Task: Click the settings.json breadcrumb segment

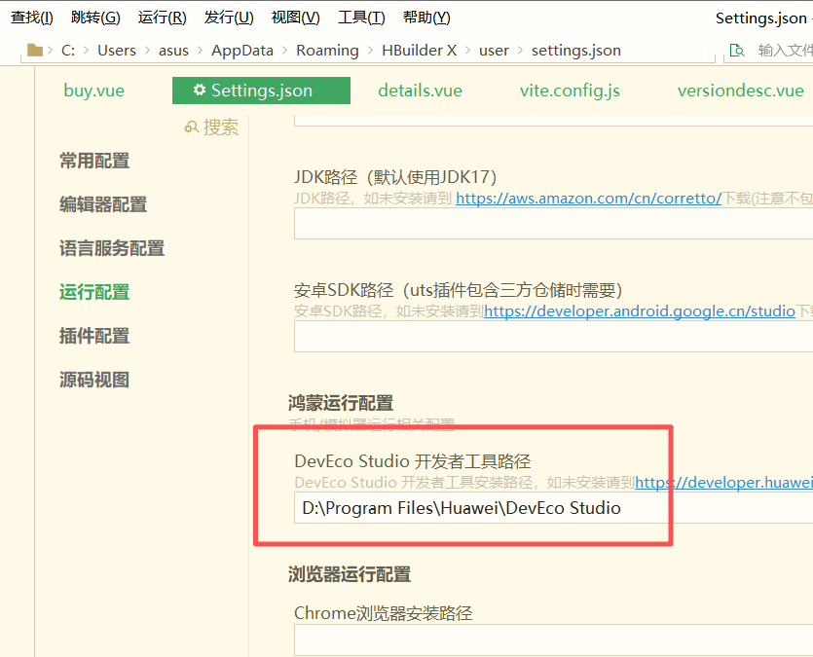Action: click(576, 51)
